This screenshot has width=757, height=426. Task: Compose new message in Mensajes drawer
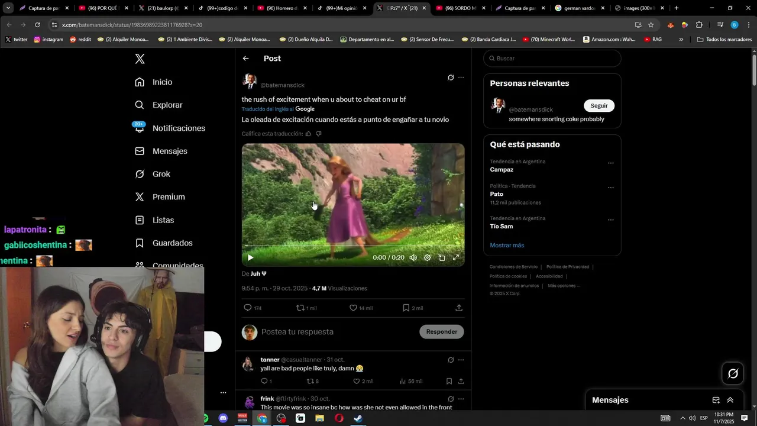[716, 400]
